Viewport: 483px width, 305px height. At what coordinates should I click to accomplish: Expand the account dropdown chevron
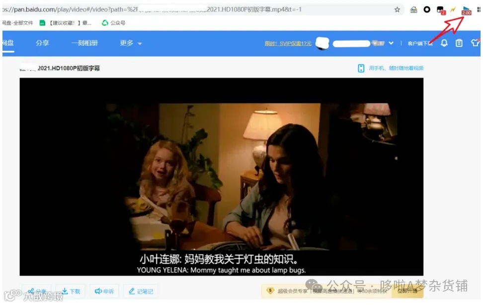click(391, 43)
